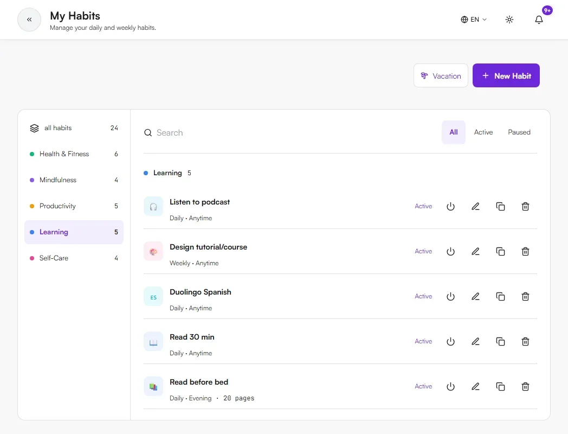
Task: Filter by Active habits tab
Action: point(483,132)
